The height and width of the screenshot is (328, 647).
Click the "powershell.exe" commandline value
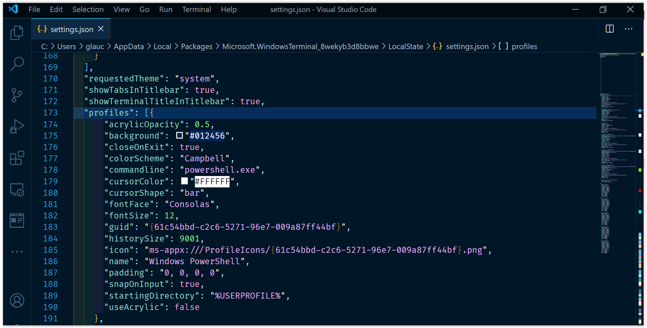pos(220,170)
